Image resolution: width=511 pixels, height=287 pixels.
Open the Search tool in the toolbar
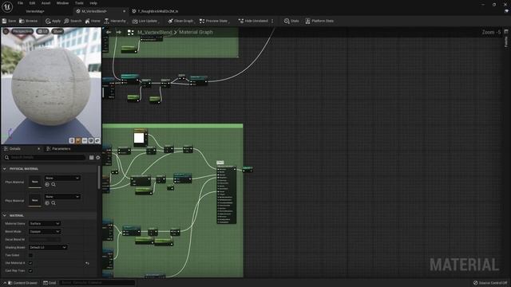click(x=73, y=21)
